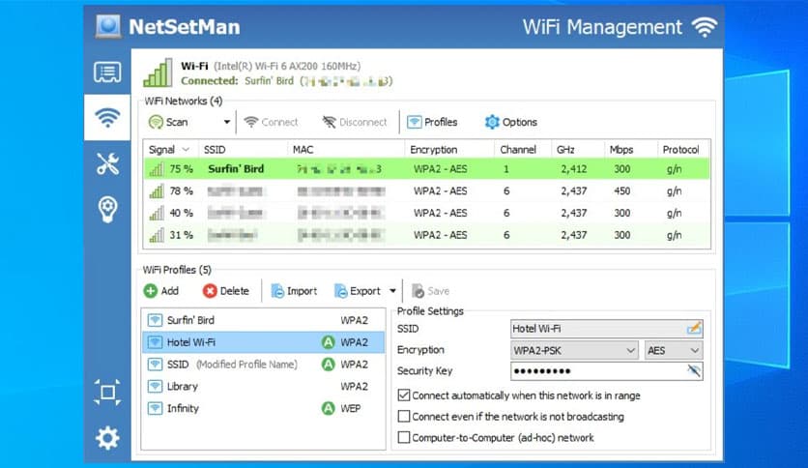This screenshot has height=468, width=808.
Task: Start a WiFi network Scan
Action: pos(168,122)
